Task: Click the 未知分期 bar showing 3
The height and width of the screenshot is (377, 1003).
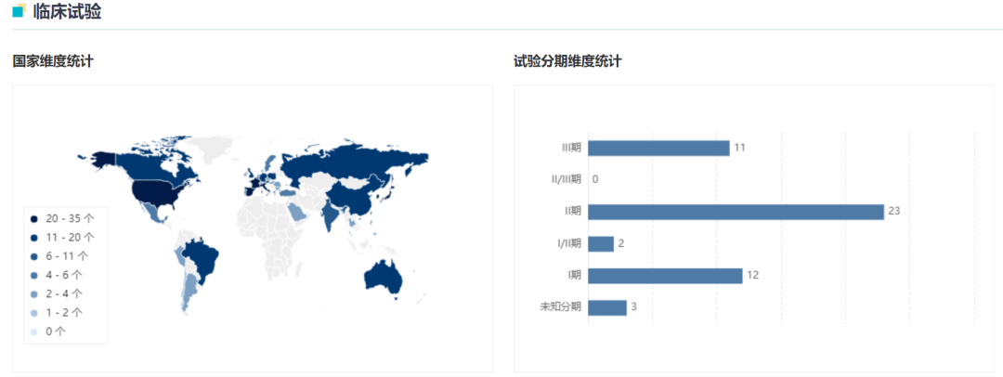Action: pos(607,307)
